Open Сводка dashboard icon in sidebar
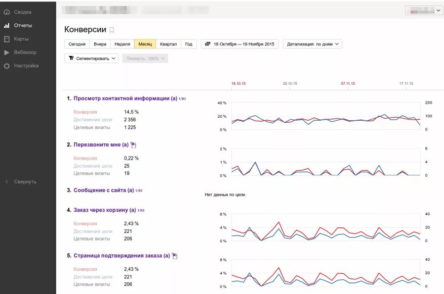The image size is (444, 294). point(7,12)
